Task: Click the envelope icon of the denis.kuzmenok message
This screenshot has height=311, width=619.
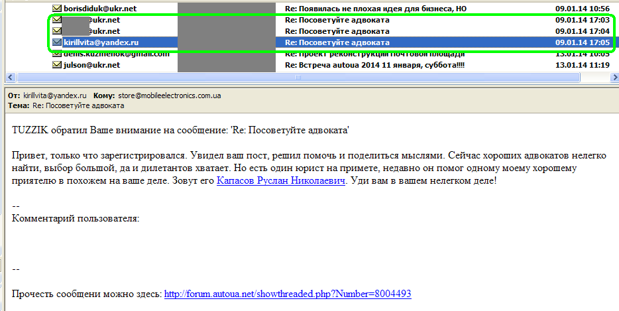Action: point(56,54)
